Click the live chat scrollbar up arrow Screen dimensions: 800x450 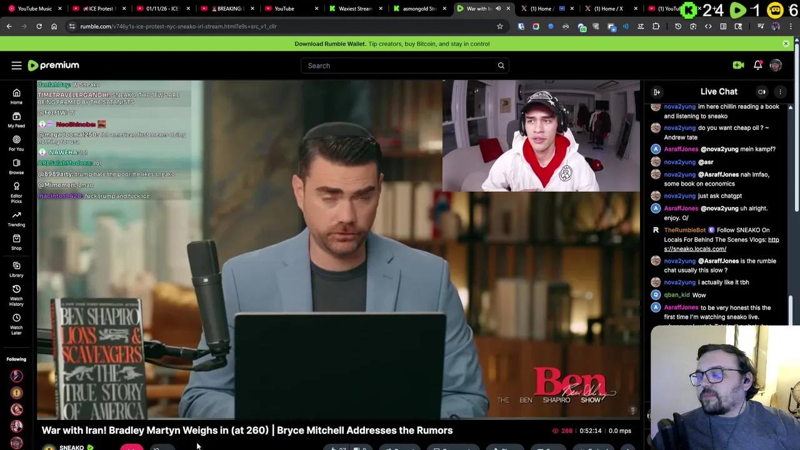click(x=790, y=107)
